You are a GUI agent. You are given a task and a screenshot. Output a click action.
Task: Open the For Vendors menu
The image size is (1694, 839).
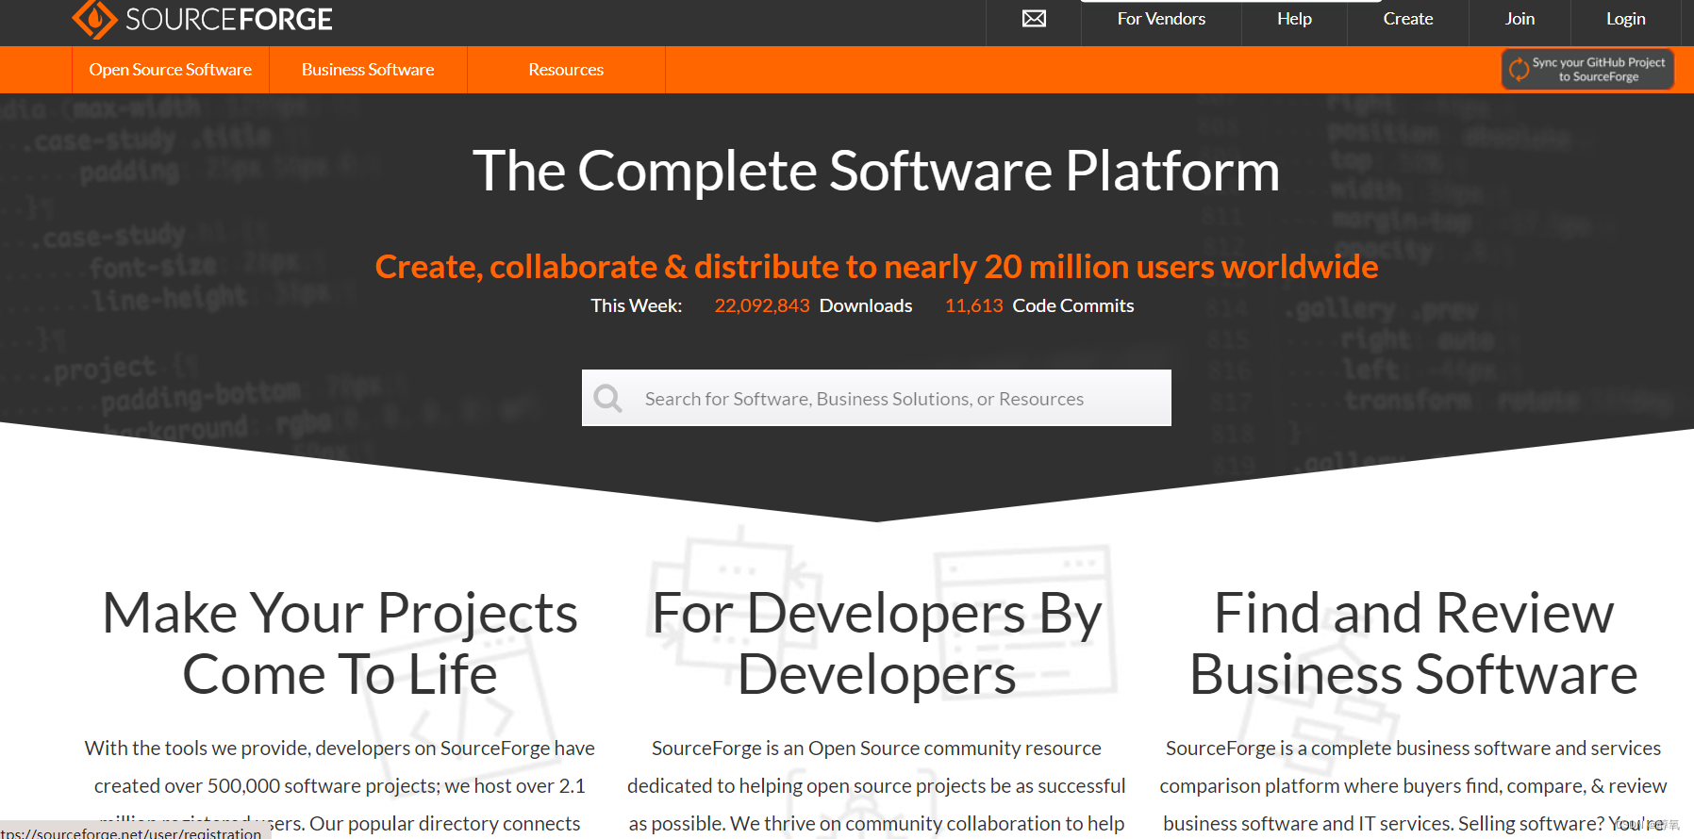tap(1161, 19)
